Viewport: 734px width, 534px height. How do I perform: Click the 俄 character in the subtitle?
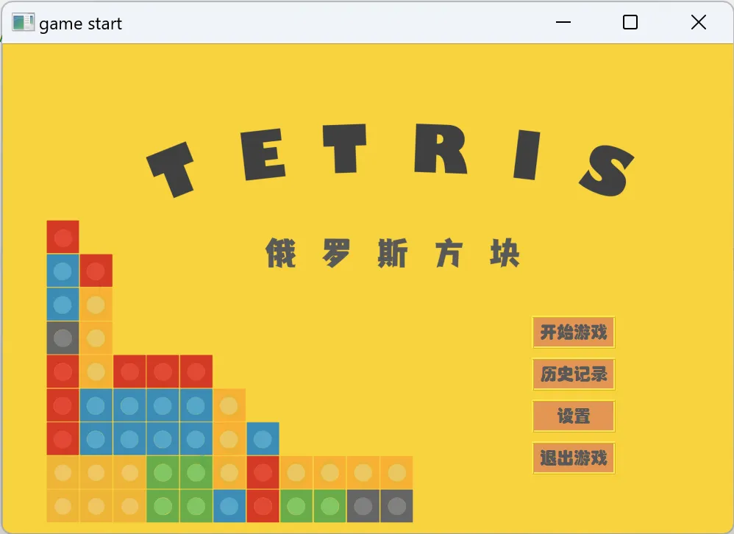(x=280, y=254)
